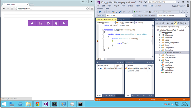Toggle auto-hide pin on the Autos panel
Screen dimensions: 191x108
click(120, 63)
